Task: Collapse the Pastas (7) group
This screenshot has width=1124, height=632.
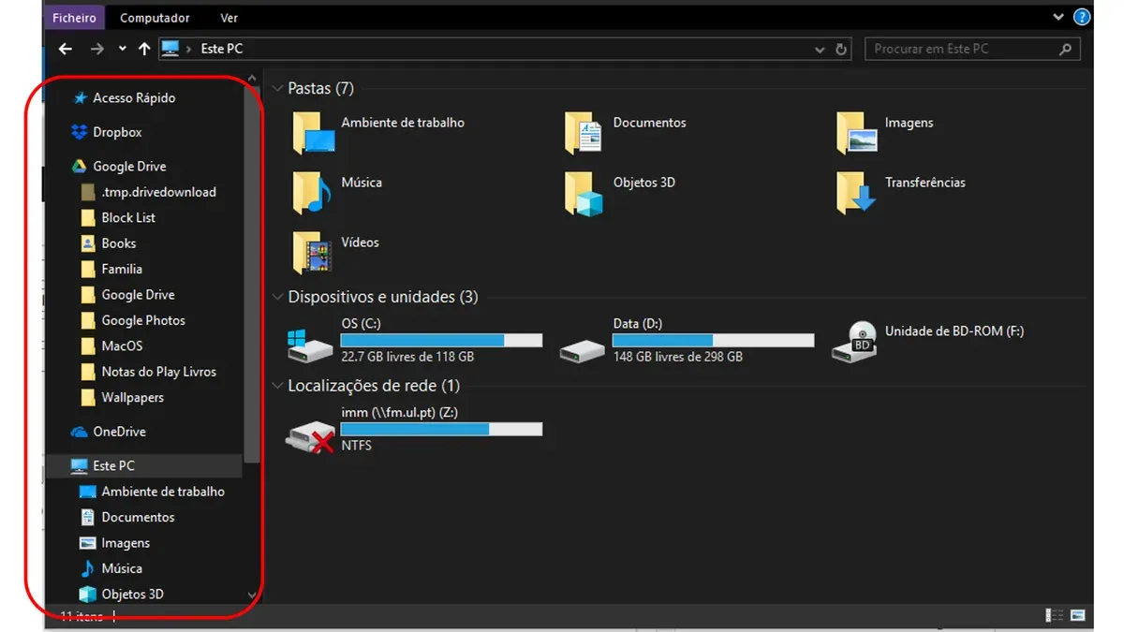Action: tap(277, 89)
